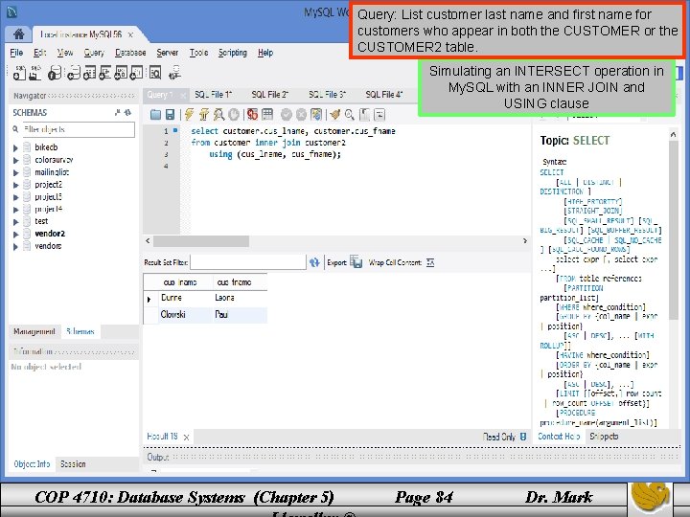The width and height of the screenshot is (690, 517).
Task: Toggle Wrap Cell Content icon
Action: pyautogui.click(x=430, y=262)
